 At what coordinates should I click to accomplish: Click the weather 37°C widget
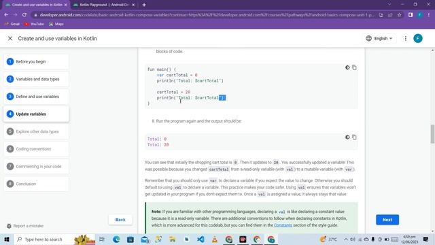pyautogui.click(x=328, y=239)
